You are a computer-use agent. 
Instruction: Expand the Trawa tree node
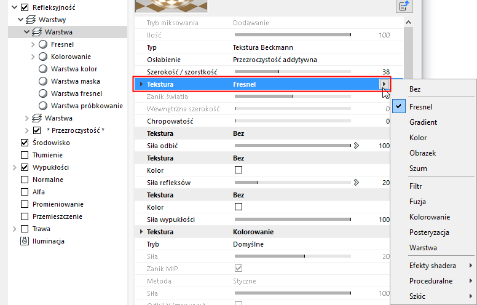tap(14, 229)
